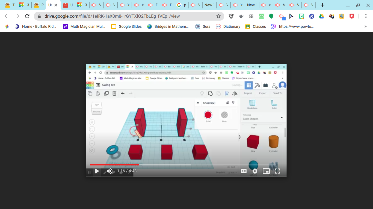Switch the video to miniplayer mode
373x209 pixels.
pos(266,171)
